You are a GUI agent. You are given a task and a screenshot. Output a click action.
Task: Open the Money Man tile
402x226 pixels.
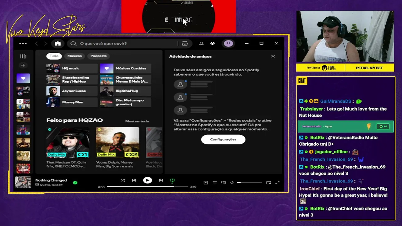(72, 102)
